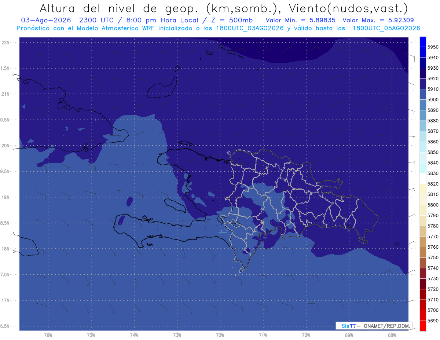Click the colorbar value 5690
Image resolution: width=440 pixels, height=340 pixels.
click(x=433, y=321)
